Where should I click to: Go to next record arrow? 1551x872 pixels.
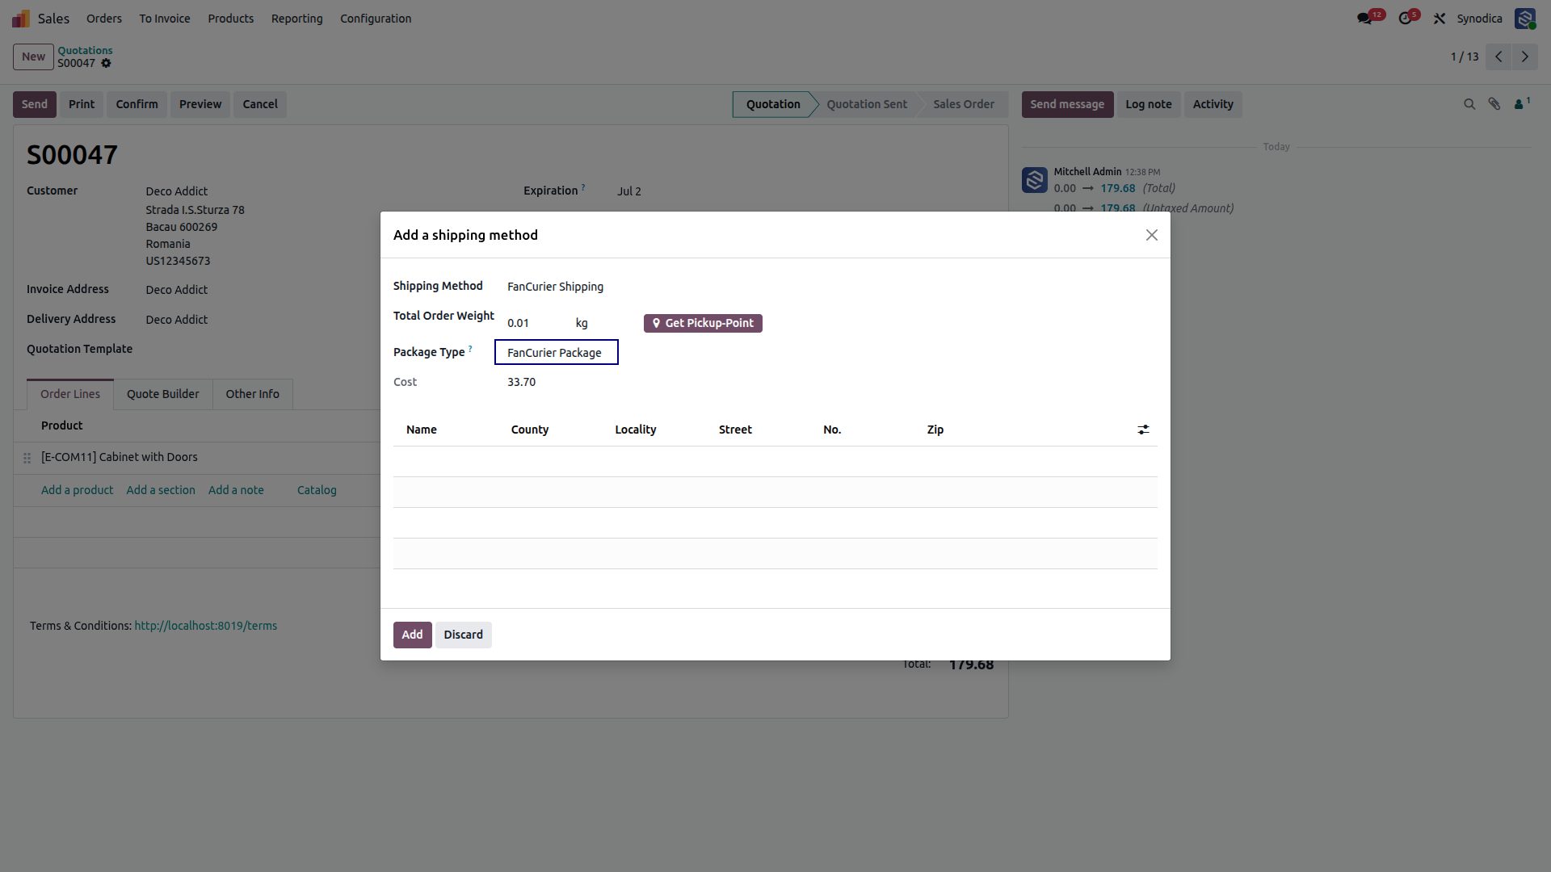pos(1525,57)
